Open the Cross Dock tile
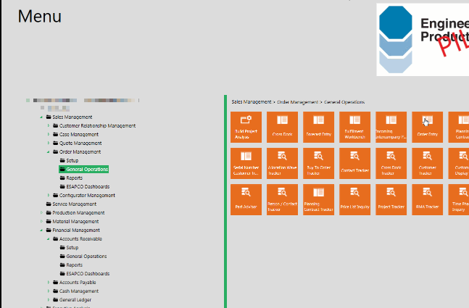The height and width of the screenshot is (308, 469). point(282,127)
